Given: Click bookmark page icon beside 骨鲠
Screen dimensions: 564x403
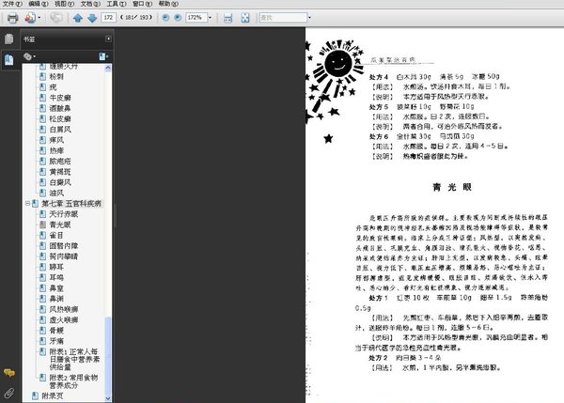Looking at the screenshot, I should [x=42, y=330].
